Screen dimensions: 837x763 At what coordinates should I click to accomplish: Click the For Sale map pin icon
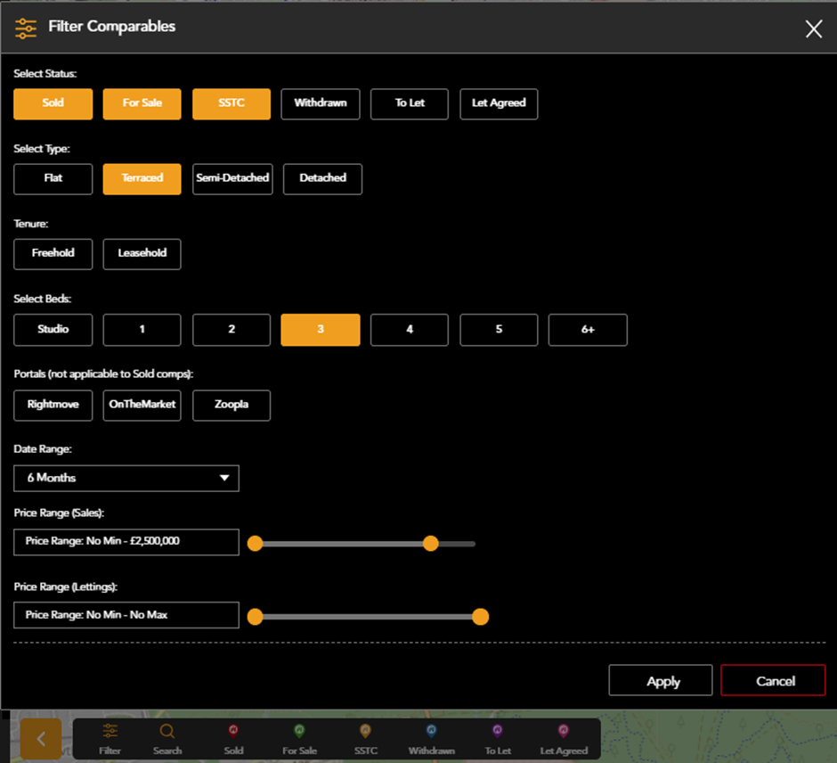pyautogui.click(x=299, y=732)
